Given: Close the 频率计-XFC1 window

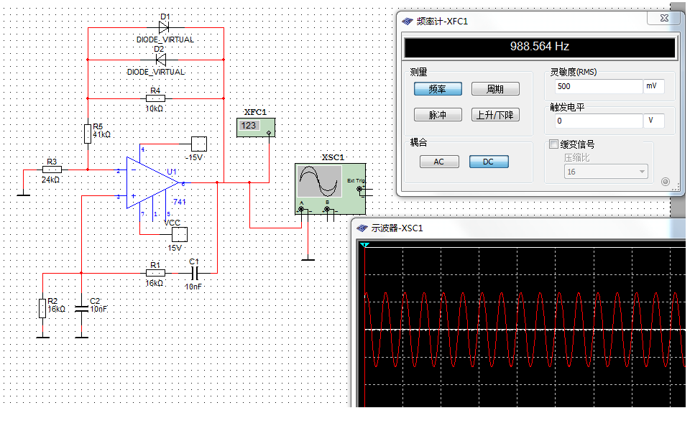Looking at the screenshot, I should [663, 18].
